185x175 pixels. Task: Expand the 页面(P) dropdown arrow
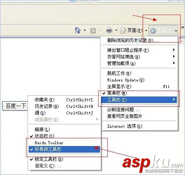(x=146, y=30)
